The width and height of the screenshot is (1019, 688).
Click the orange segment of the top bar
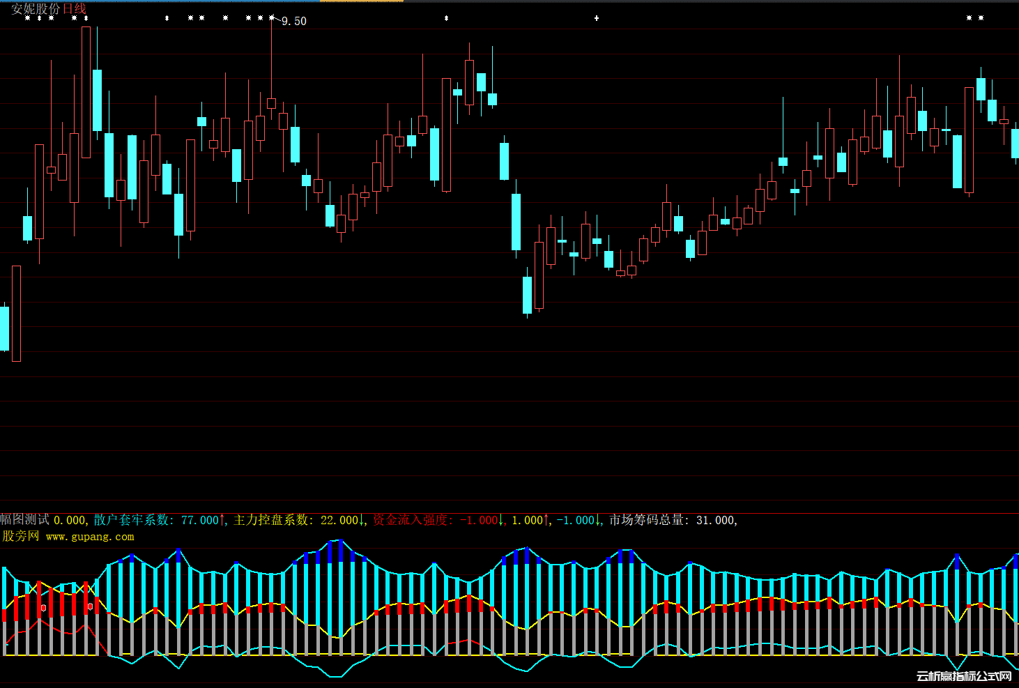[x=361, y=1]
